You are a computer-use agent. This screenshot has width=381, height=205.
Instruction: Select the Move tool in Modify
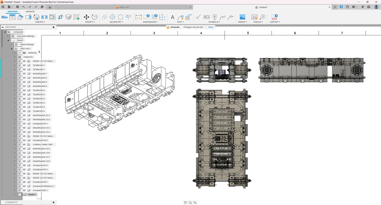click(x=86, y=17)
